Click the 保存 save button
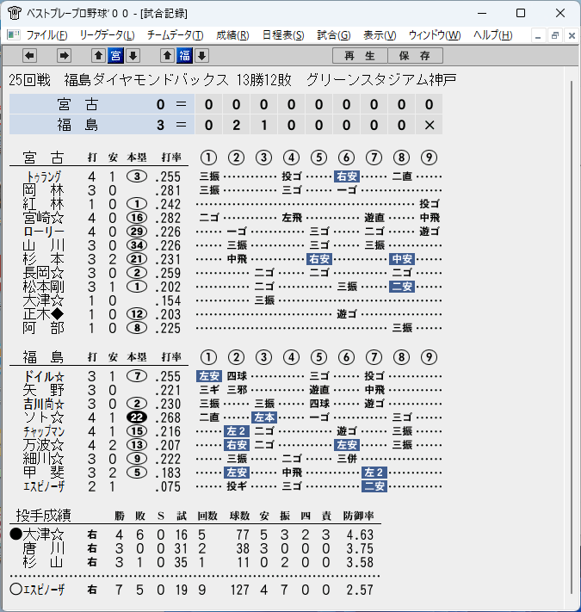581x612 pixels. click(415, 56)
